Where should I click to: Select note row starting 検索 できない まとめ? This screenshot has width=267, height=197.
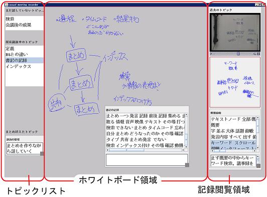pos(146,128)
